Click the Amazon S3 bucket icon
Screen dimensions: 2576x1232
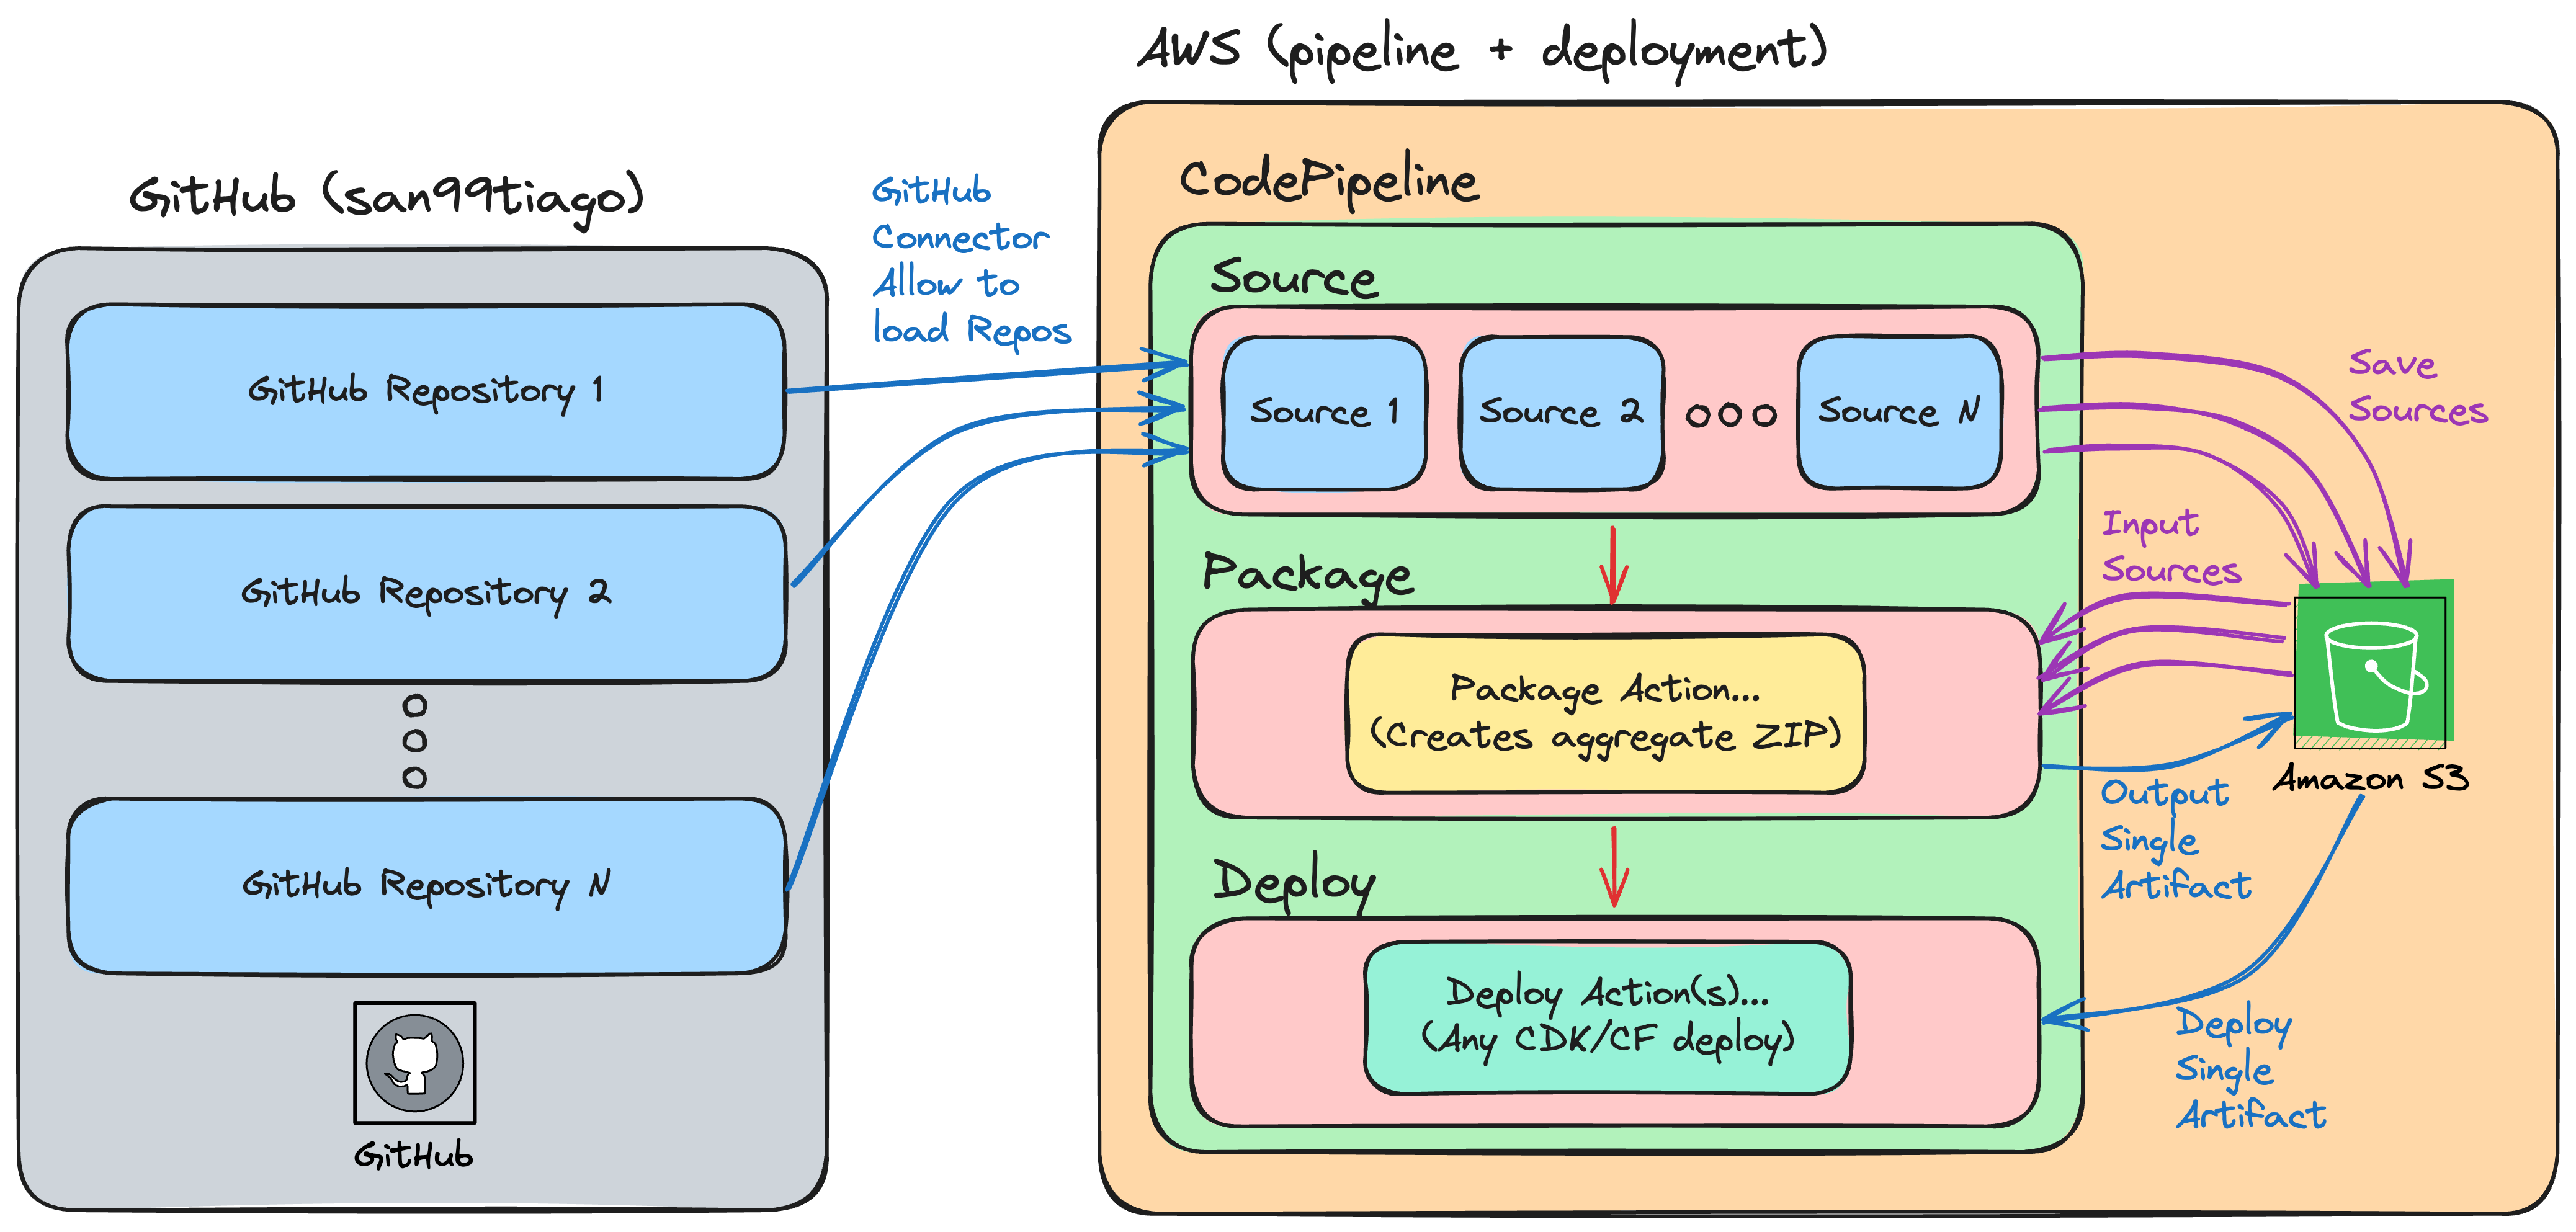(x=2372, y=666)
